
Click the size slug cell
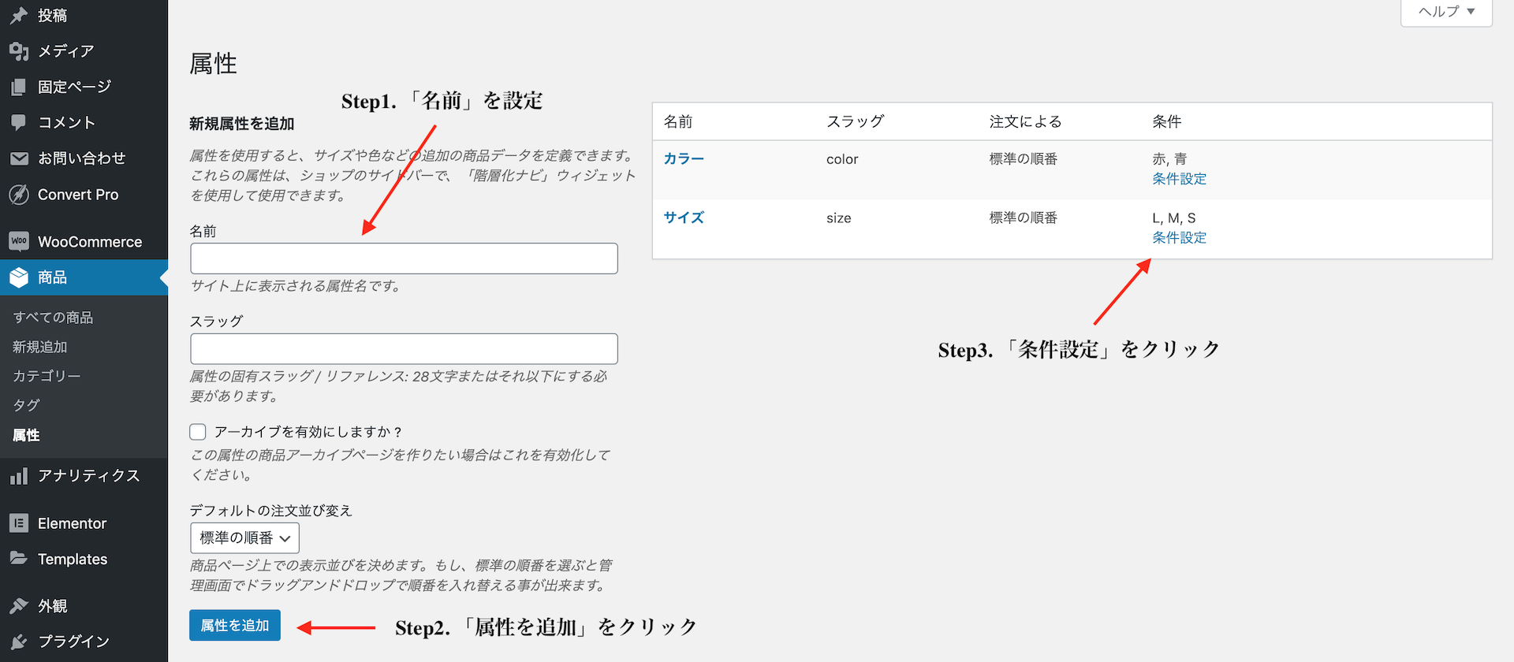[839, 218]
